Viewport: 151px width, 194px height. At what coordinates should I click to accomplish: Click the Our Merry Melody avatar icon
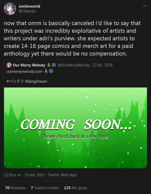tap(9, 65)
